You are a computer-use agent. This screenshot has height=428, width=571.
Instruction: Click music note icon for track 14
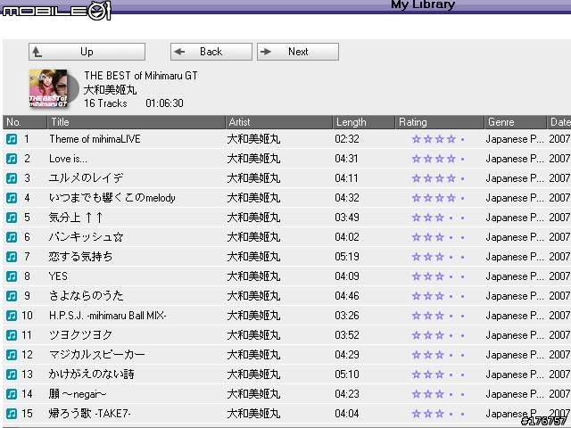12,394
